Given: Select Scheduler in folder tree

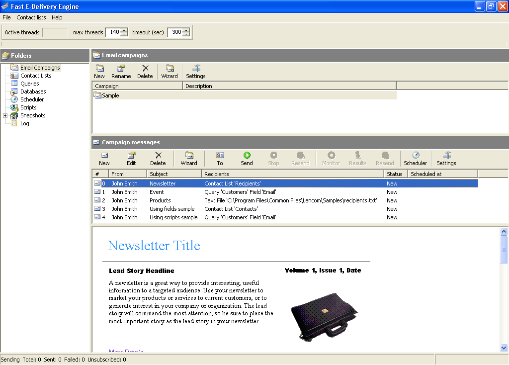Looking at the screenshot, I should 32,99.
